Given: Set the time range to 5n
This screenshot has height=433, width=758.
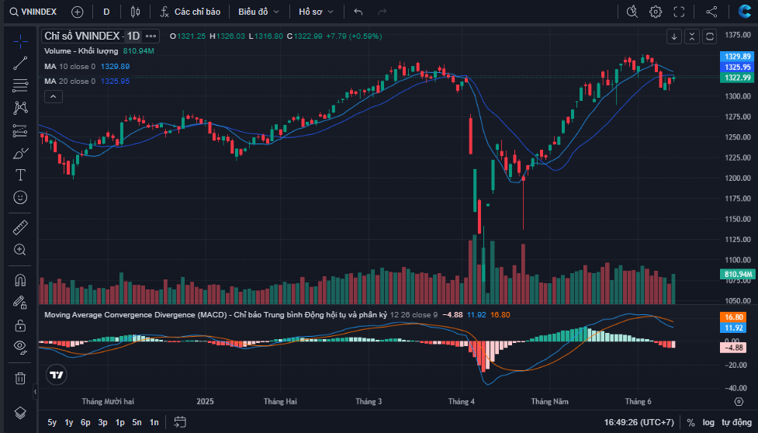Looking at the screenshot, I should pyautogui.click(x=137, y=422).
